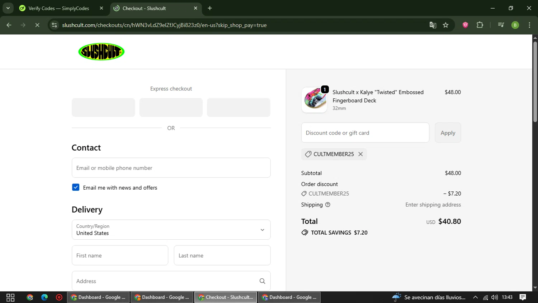Click the Last name field
538x303 pixels.
coord(222,255)
